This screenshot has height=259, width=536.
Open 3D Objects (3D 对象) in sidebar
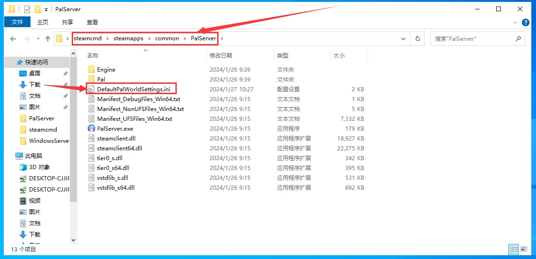point(39,167)
